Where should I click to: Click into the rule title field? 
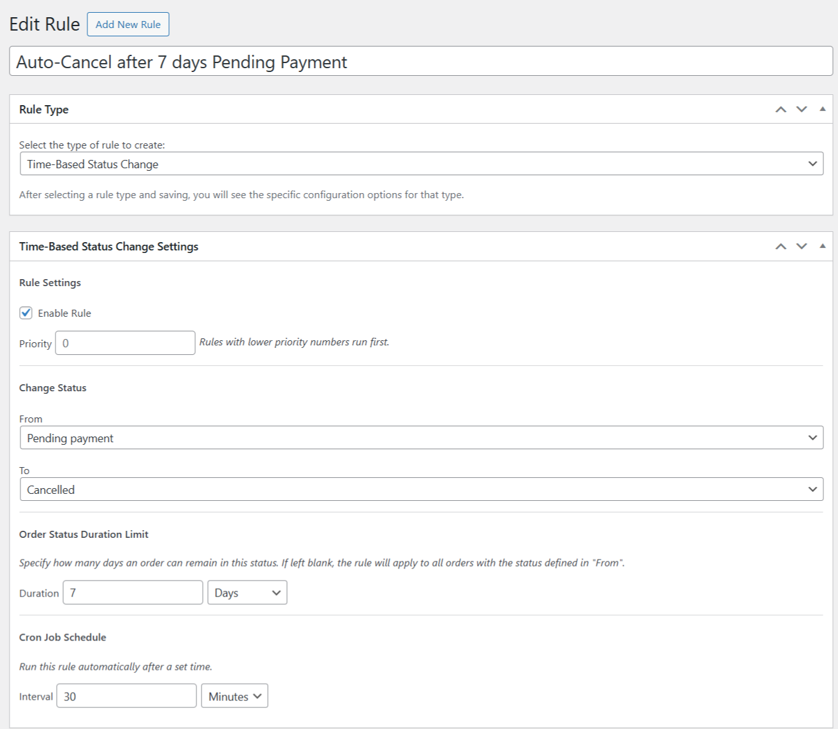(421, 62)
